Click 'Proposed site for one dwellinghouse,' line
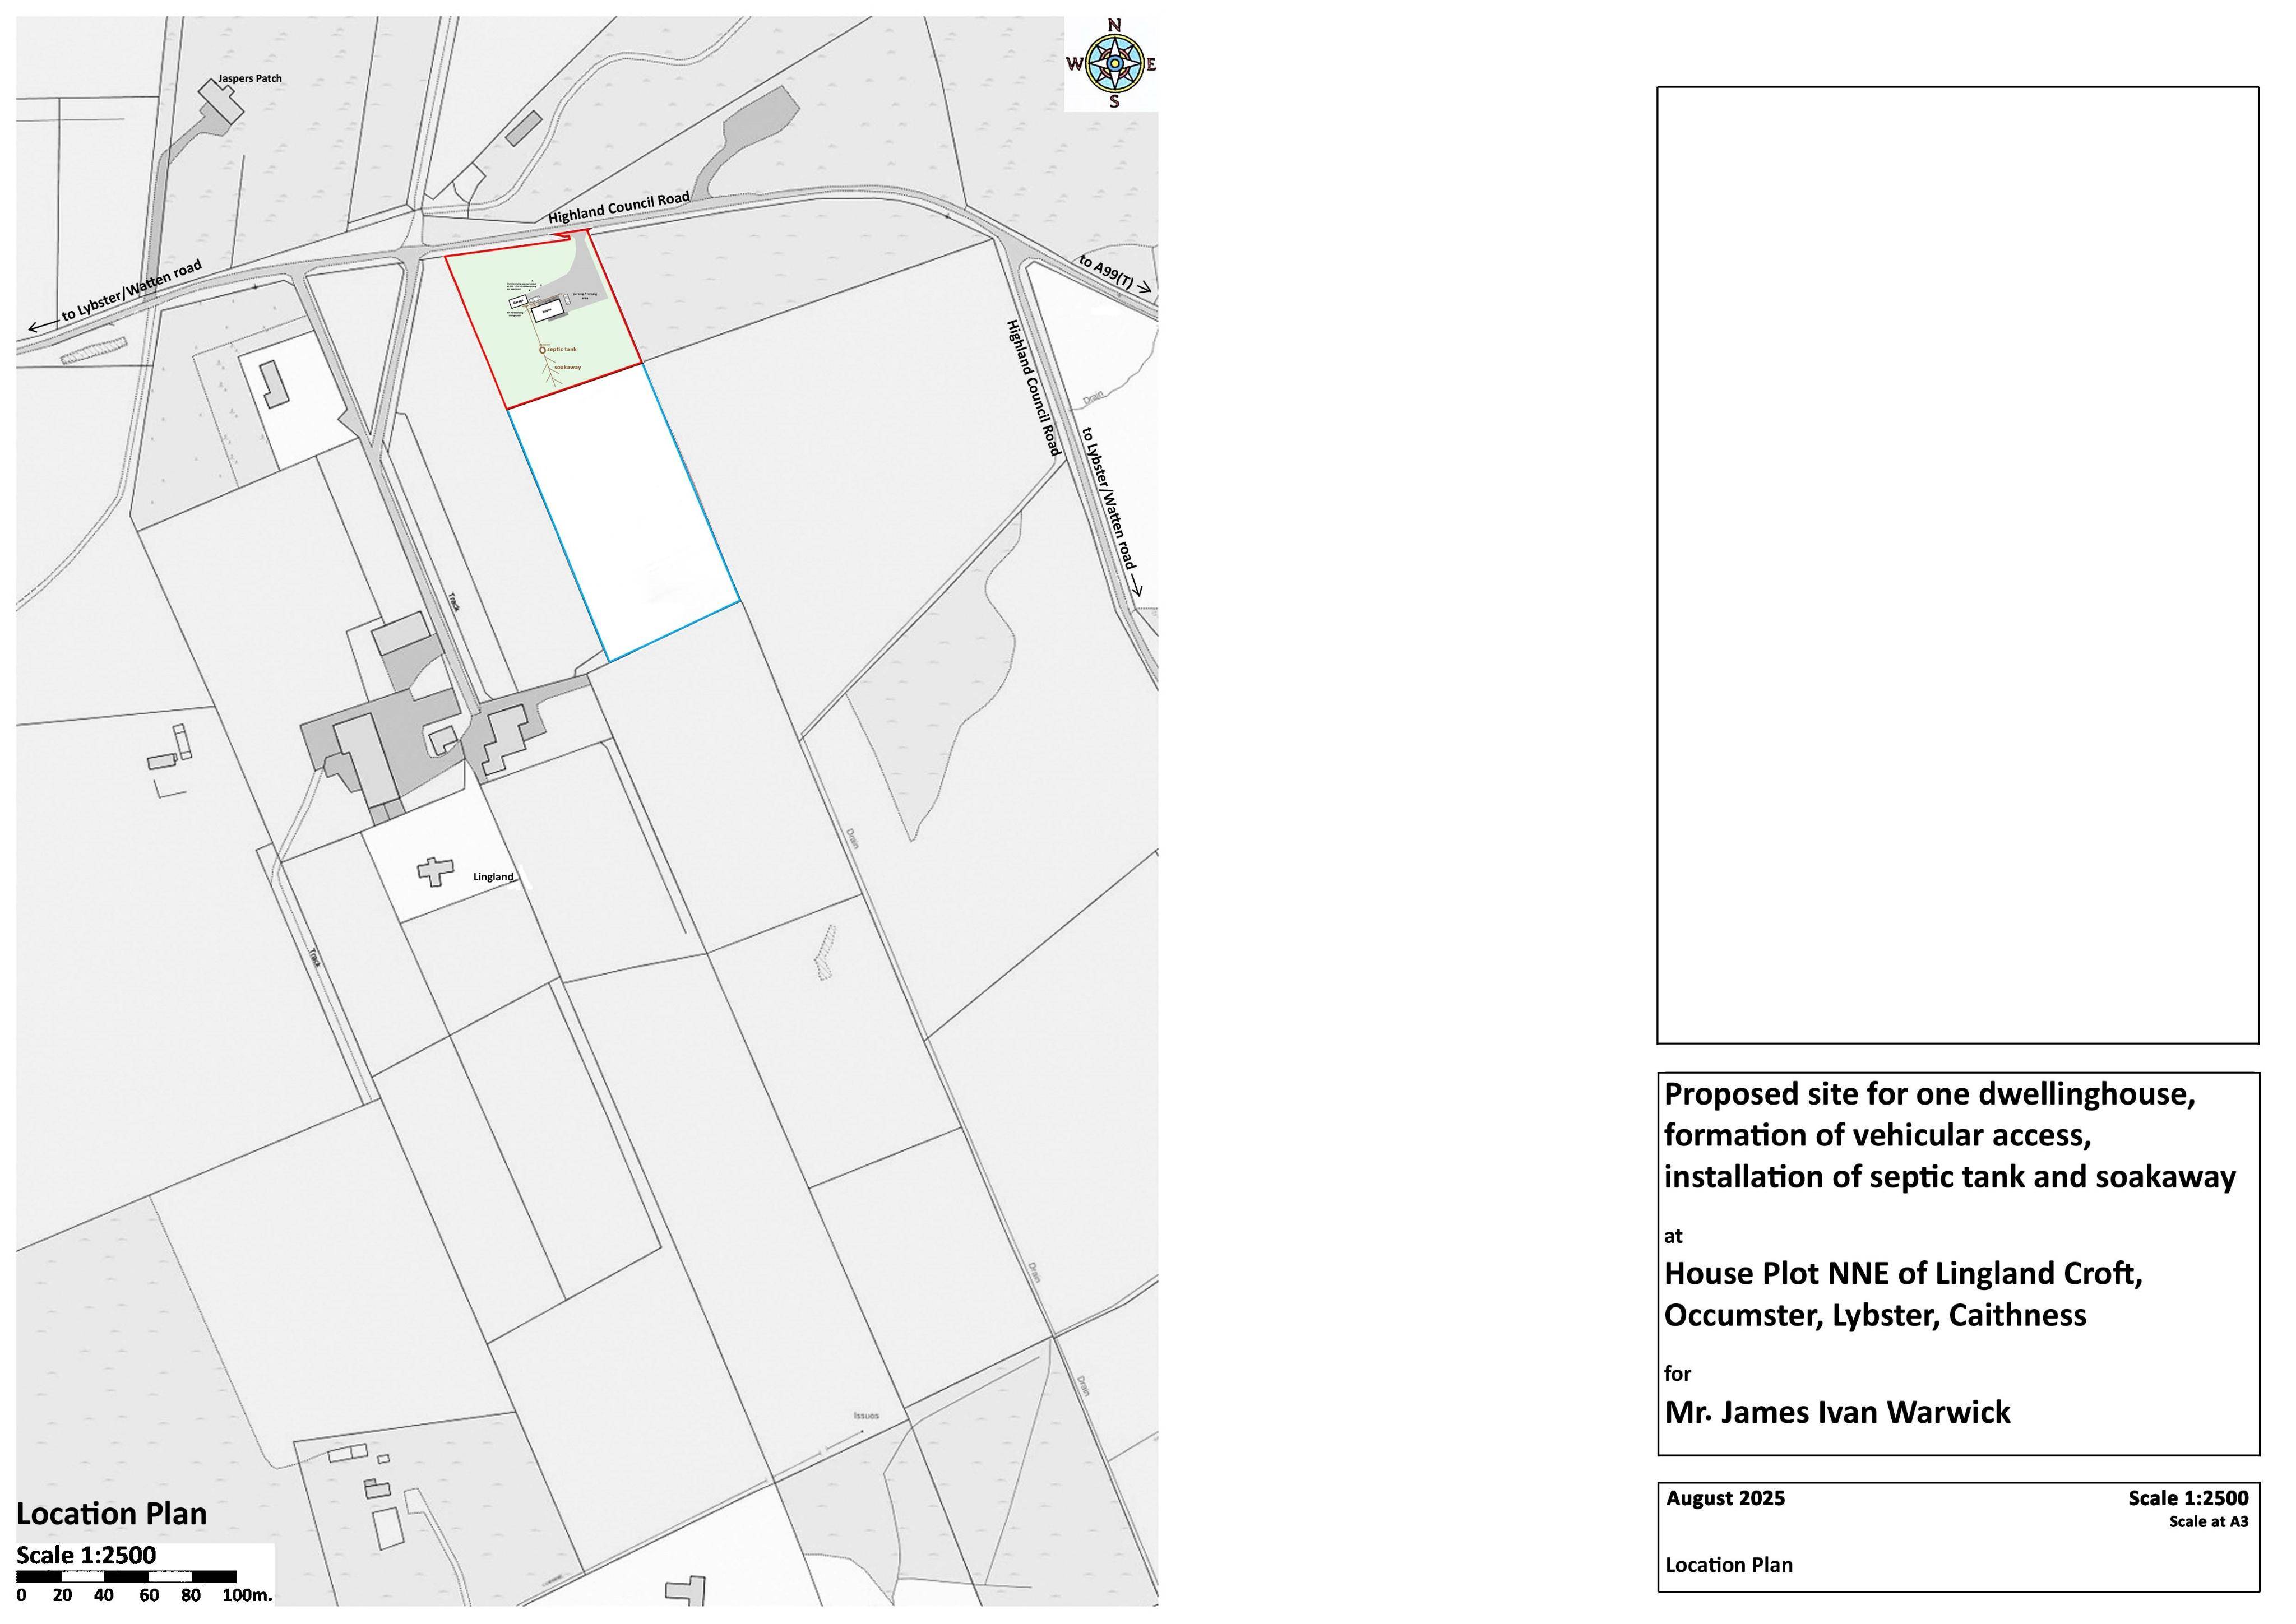The width and height of the screenshot is (2296, 1624). pos(1929,1094)
